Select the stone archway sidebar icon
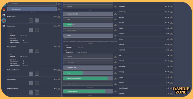193x99 pixels. (x=4, y=15)
